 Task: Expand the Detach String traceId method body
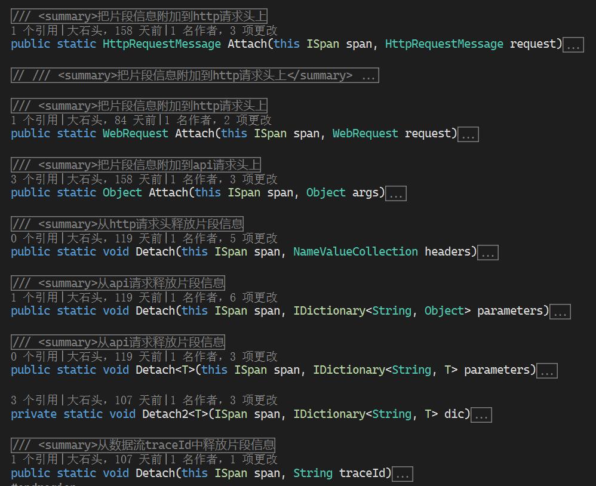tap(403, 474)
